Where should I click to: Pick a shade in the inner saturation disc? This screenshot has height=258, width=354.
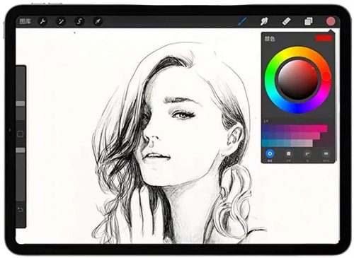coord(298,80)
